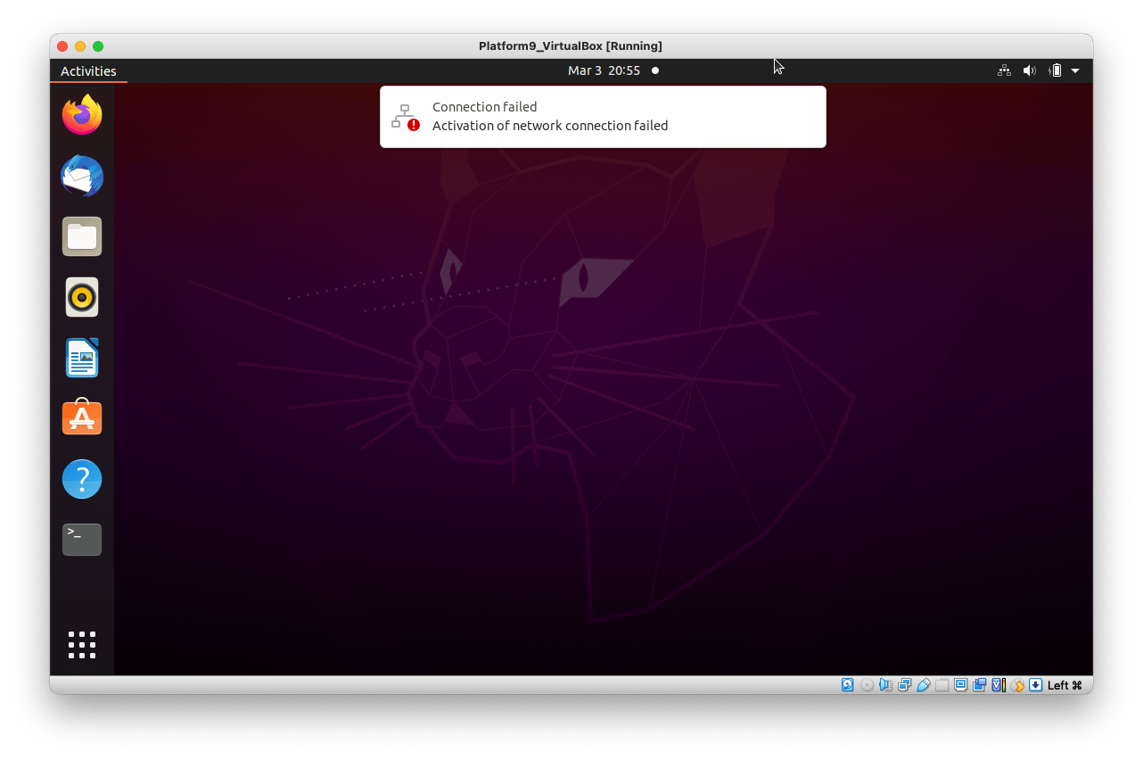Viewport: 1143px width, 760px height.
Task: Open the Files manager
Action: pyautogui.click(x=82, y=236)
